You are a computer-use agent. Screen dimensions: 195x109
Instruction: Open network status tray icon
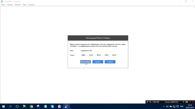click(x=174, y=106)
